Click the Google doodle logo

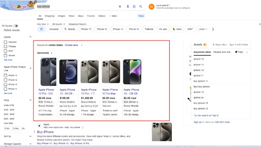point(19,6)
